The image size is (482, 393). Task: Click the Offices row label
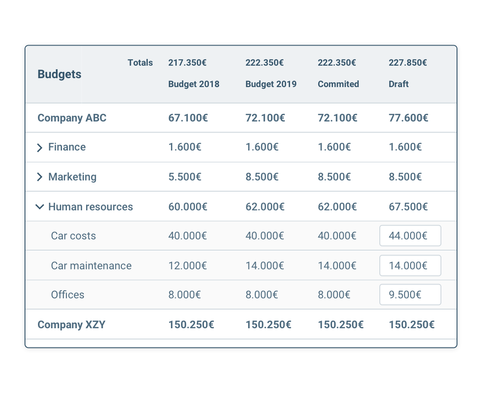click(x=68, y=295)
